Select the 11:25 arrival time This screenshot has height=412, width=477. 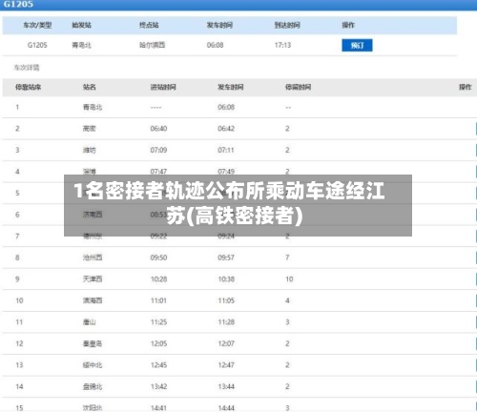[x=158, y=322]
